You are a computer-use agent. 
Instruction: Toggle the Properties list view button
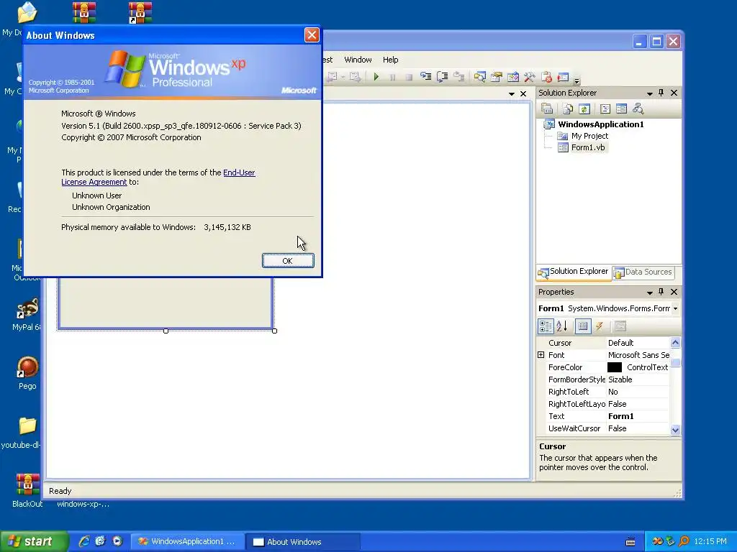click(583, 326)
